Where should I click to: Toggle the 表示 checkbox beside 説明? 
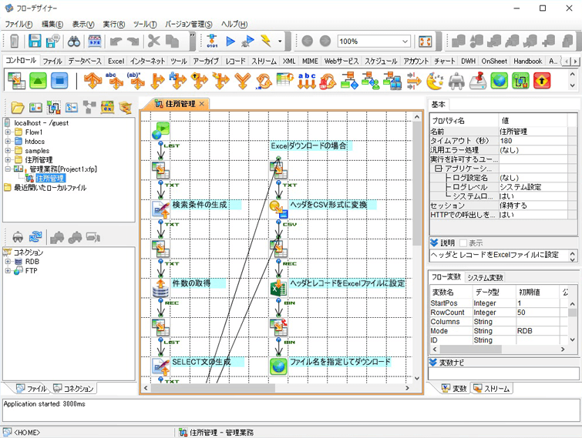pyautogui.click(x=463, y=243)
